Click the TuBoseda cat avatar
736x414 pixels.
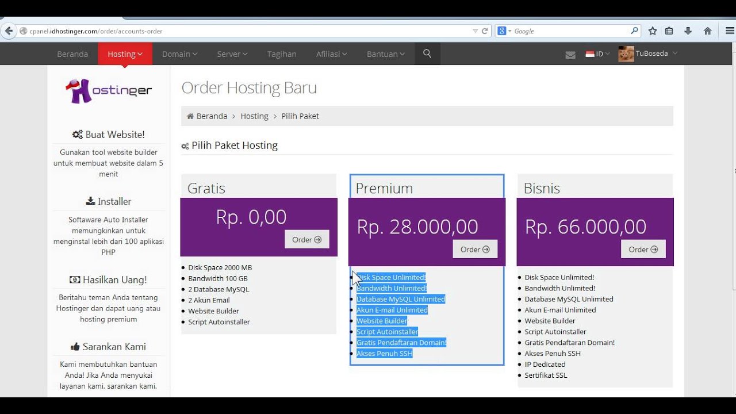(626, 54)
